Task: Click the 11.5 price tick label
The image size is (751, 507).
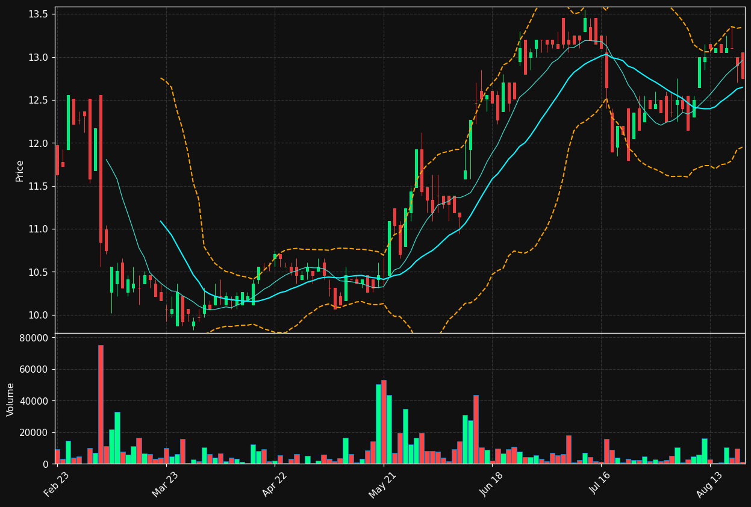Action: (x=39, y=187)
